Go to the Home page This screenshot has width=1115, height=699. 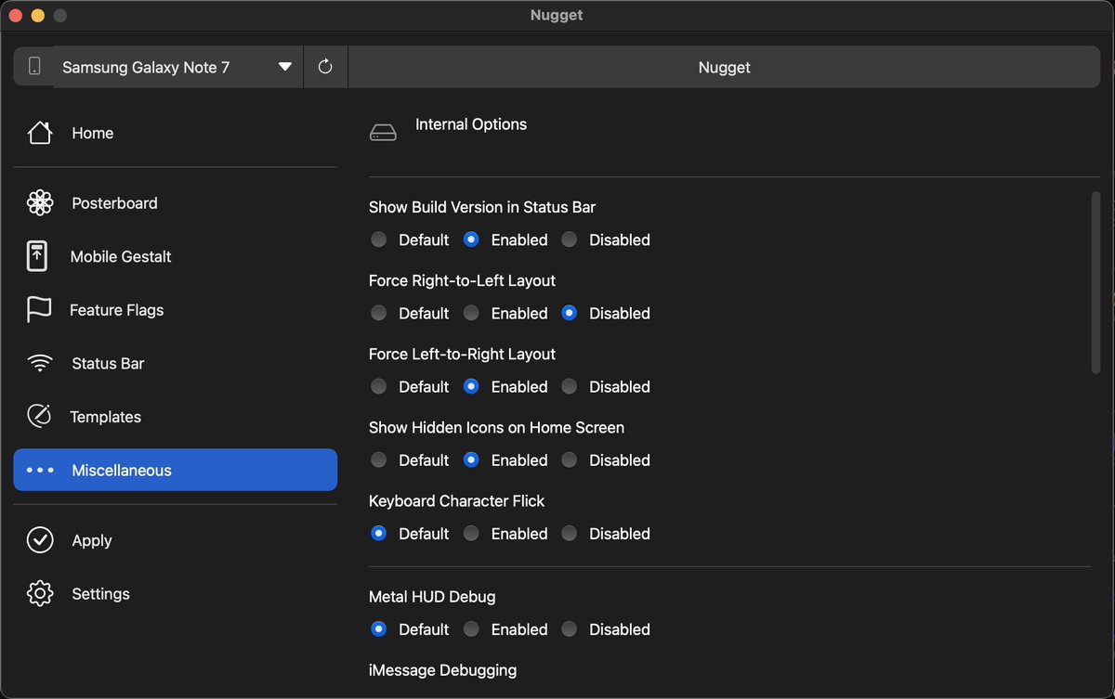(176, 133)
